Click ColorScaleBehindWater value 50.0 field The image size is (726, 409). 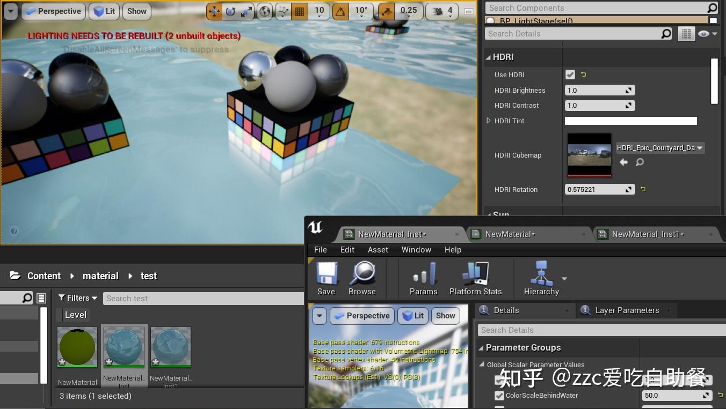pos(677,396)
